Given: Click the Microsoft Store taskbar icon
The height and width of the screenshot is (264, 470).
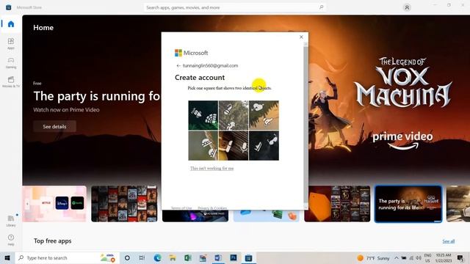Looking at the screenshot, I should 248,257.
